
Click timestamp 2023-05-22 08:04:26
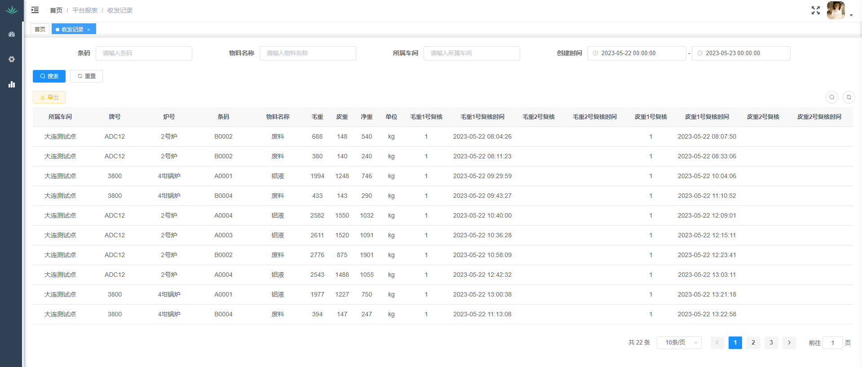(482, 136)
